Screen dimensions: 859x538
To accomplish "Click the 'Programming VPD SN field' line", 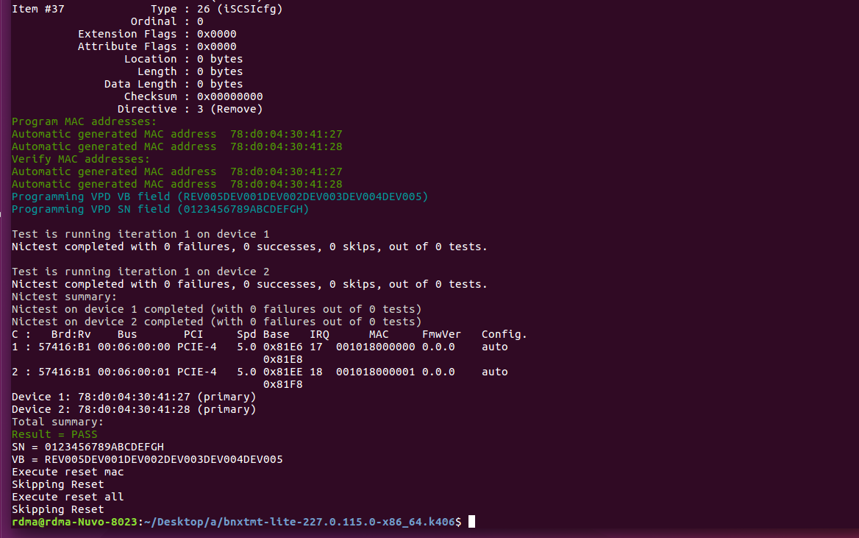I will 160,209.
